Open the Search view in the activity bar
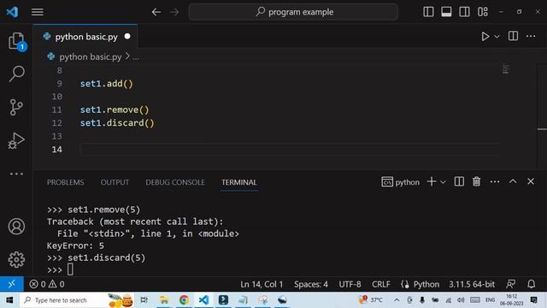 [x=16, y=74]
